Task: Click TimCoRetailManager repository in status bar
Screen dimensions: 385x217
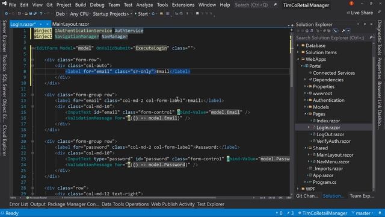Action: (322, 213)
